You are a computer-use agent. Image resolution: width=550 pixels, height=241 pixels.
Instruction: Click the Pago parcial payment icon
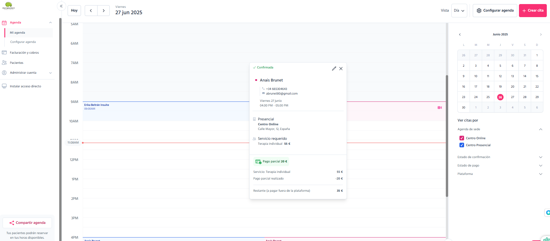(258, 162)
